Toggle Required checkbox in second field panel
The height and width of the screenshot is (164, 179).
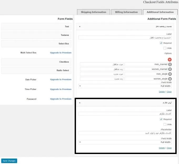pyautogui.click(x=161, y=119)
